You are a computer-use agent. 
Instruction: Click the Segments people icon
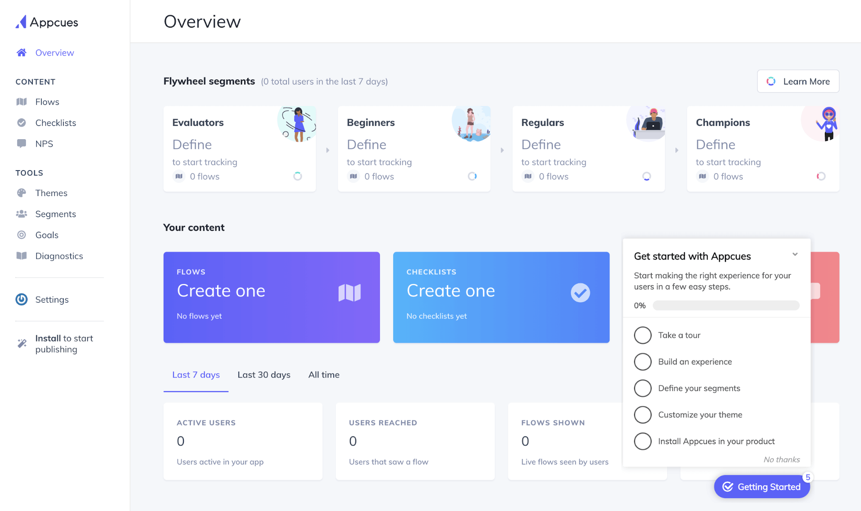pos(22,214)
